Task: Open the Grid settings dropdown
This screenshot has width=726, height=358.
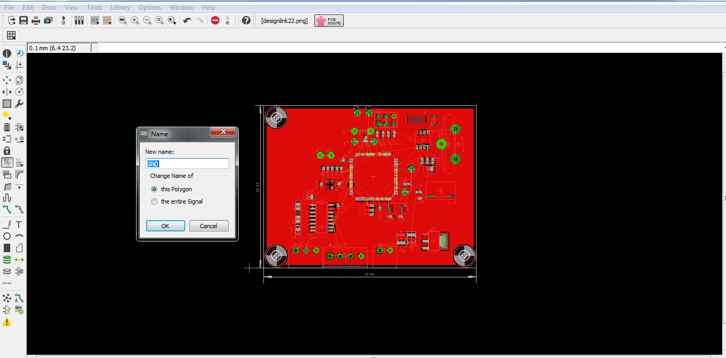Action: pyautogui.click(x=11, y=35)
